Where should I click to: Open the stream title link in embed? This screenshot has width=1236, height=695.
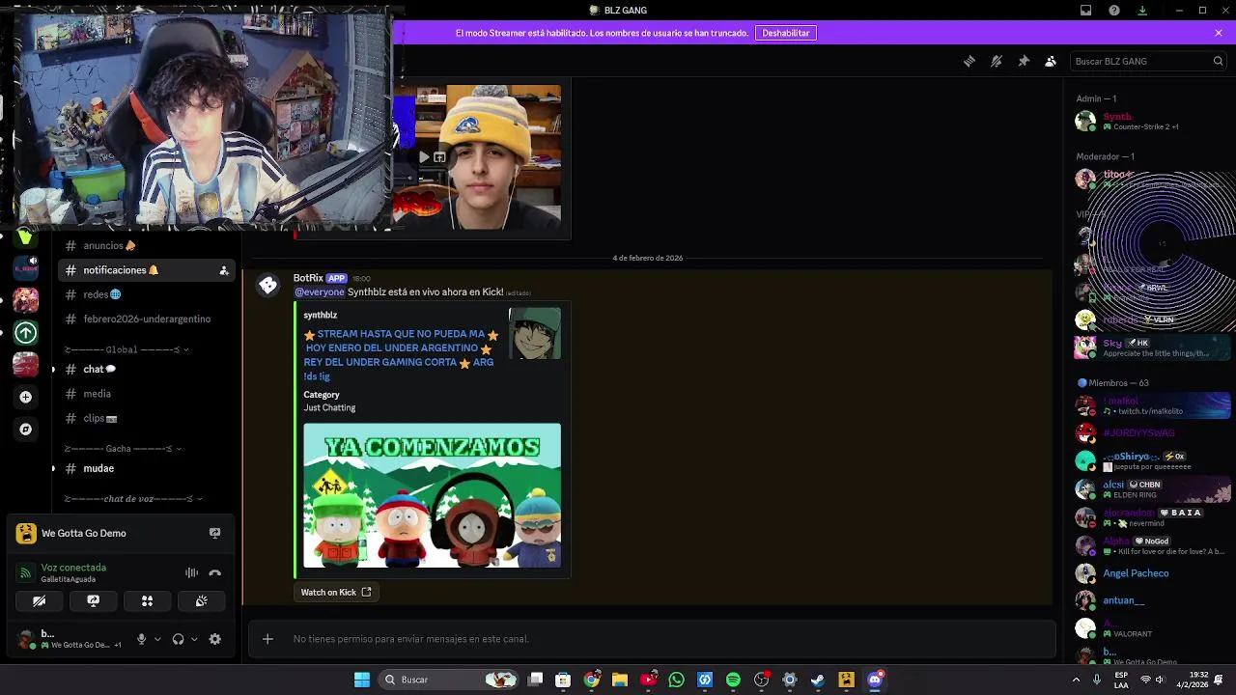coord(401,354)
